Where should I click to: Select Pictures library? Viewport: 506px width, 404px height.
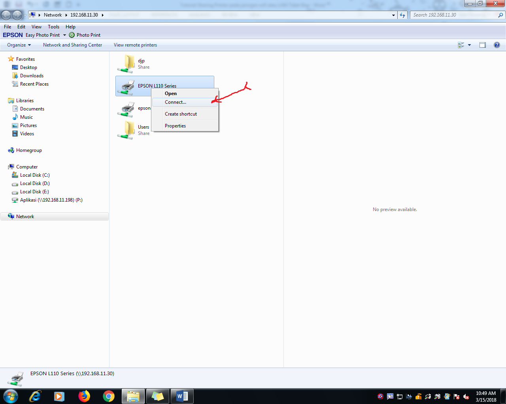pyautogui.click(x=28, y=125)
